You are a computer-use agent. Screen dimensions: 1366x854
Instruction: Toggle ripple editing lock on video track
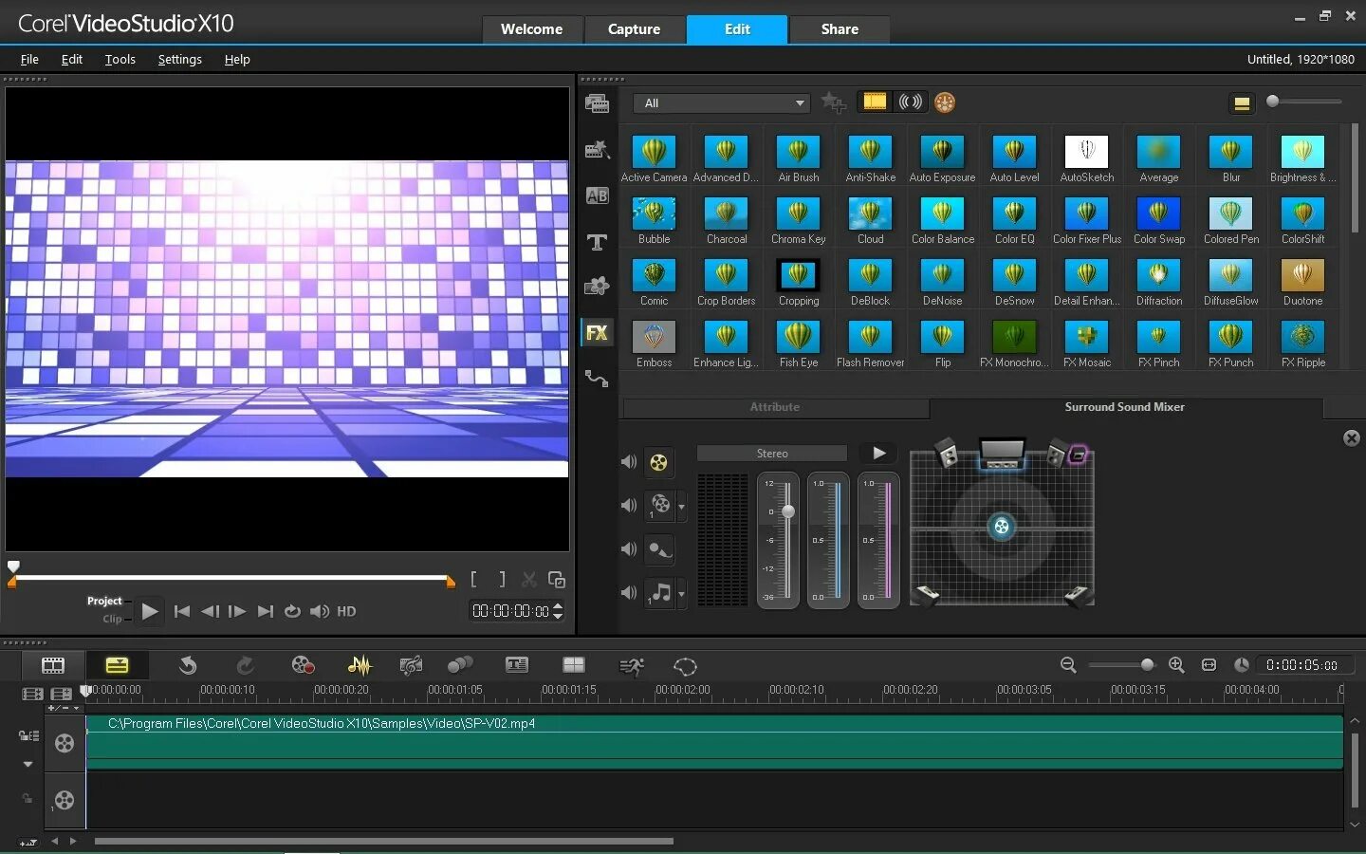[28, 735]
